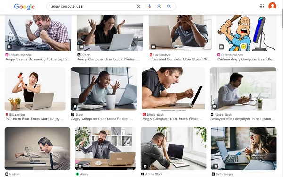Open 'PC Users Four Times More Angry' Bitdefender link

click(34, 119)
